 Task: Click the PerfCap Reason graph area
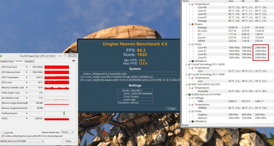click(57, 113)
